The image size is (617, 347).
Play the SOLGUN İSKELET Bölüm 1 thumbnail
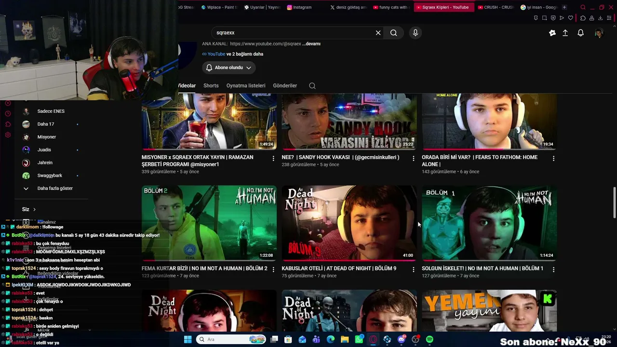[x=489, y=223]
